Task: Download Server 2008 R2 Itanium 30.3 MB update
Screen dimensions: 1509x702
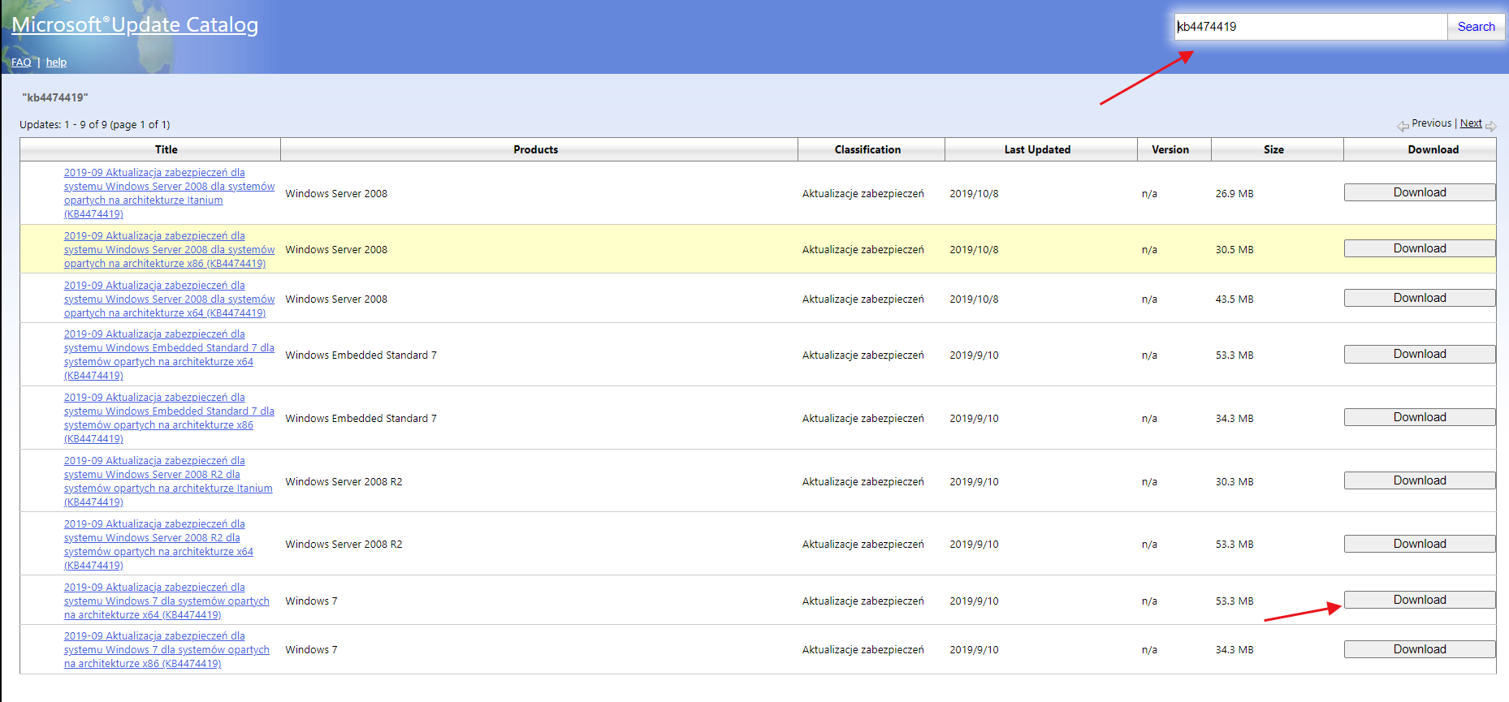Action: pyautogui.click(x=1419, y=480)
